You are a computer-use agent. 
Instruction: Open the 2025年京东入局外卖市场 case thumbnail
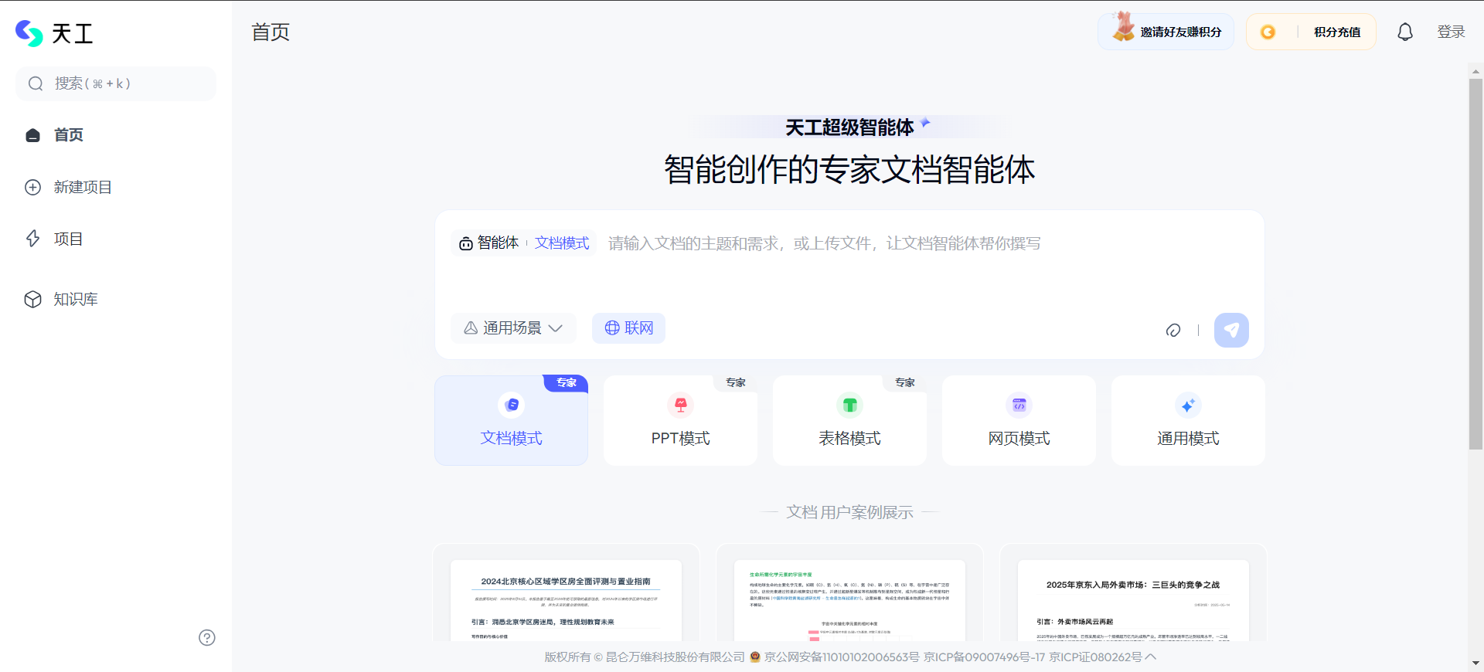click(x=1133, y=593)
